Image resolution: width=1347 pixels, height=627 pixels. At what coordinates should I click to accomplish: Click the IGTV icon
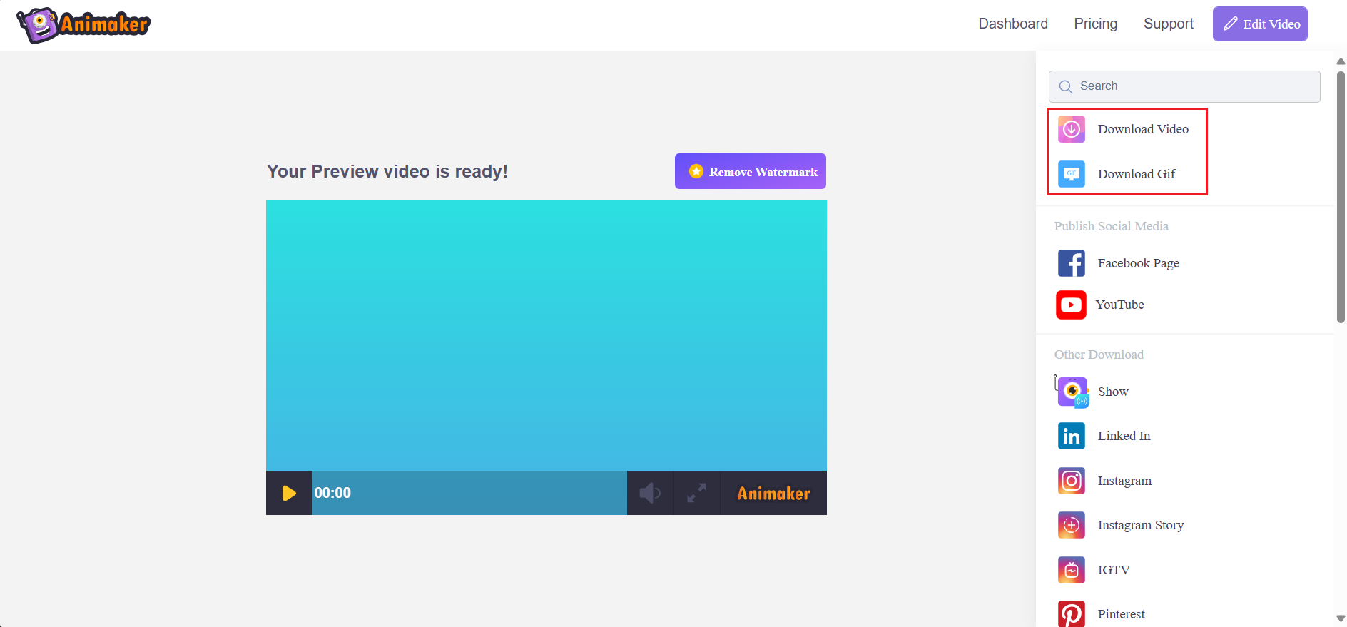[x=1072, y=570]
